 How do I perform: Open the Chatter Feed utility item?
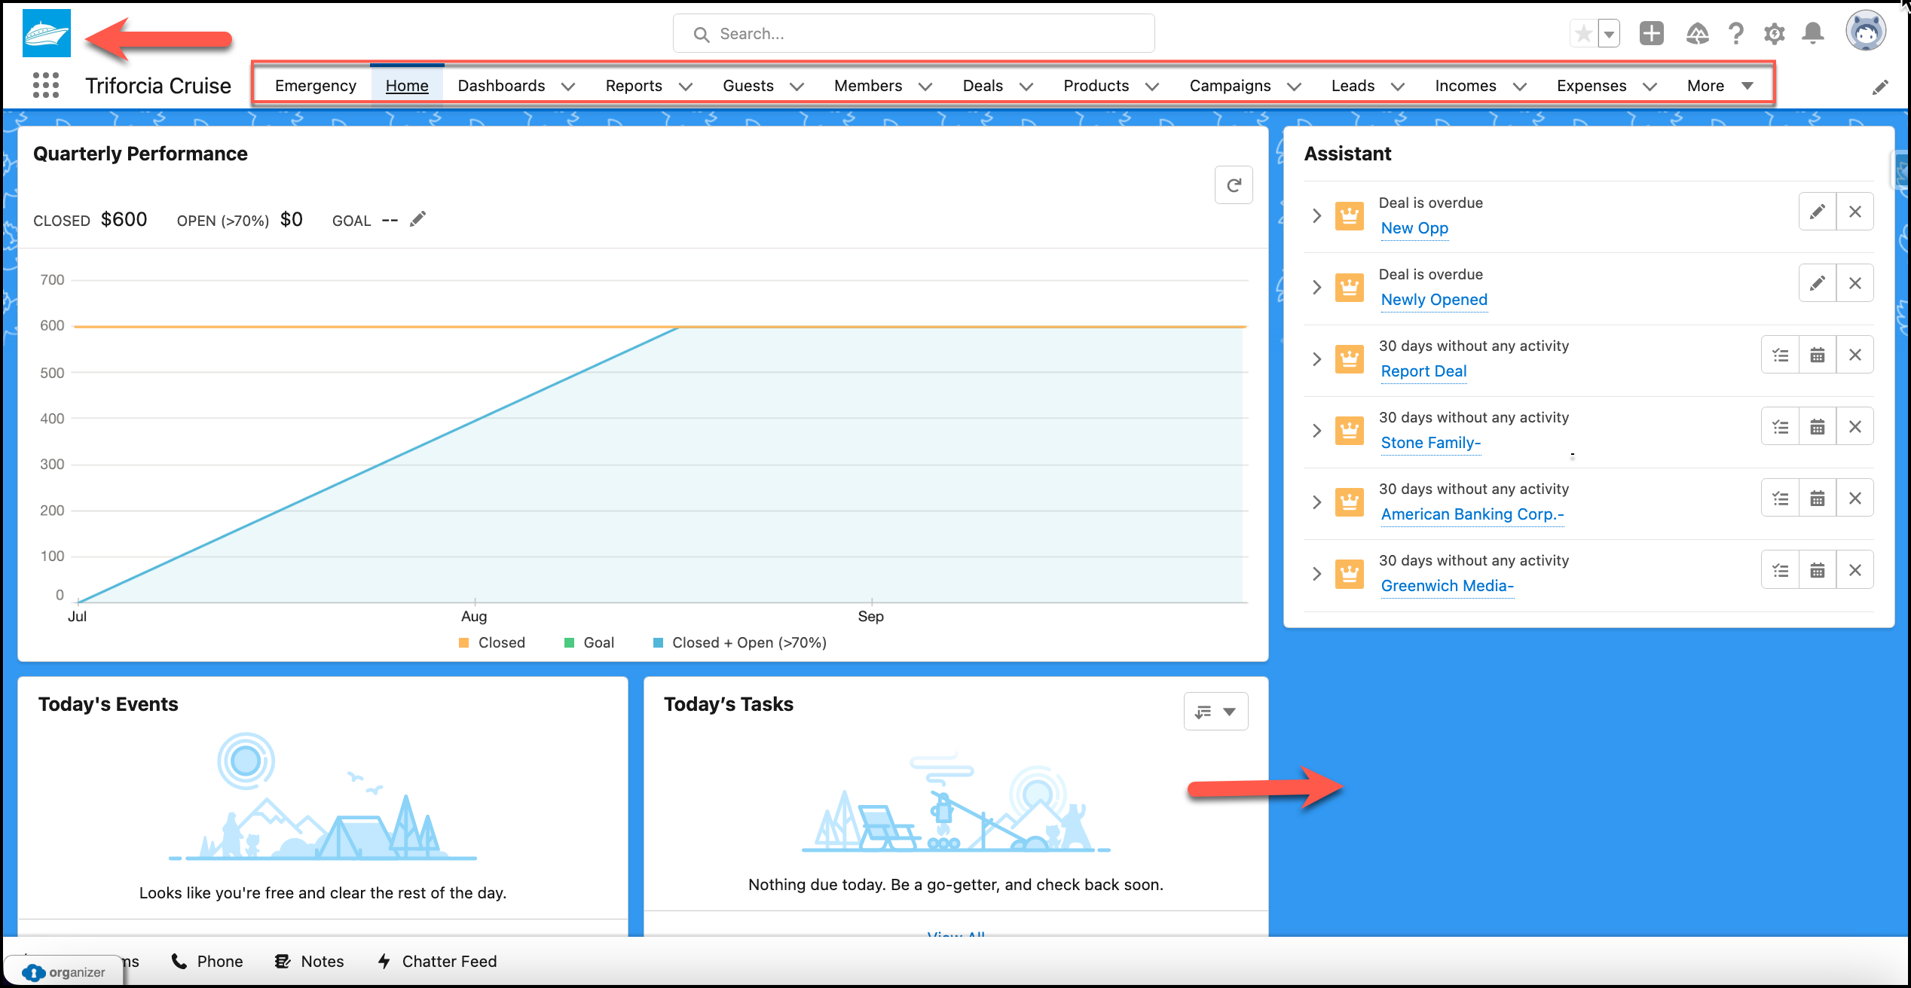click(437, 962)
